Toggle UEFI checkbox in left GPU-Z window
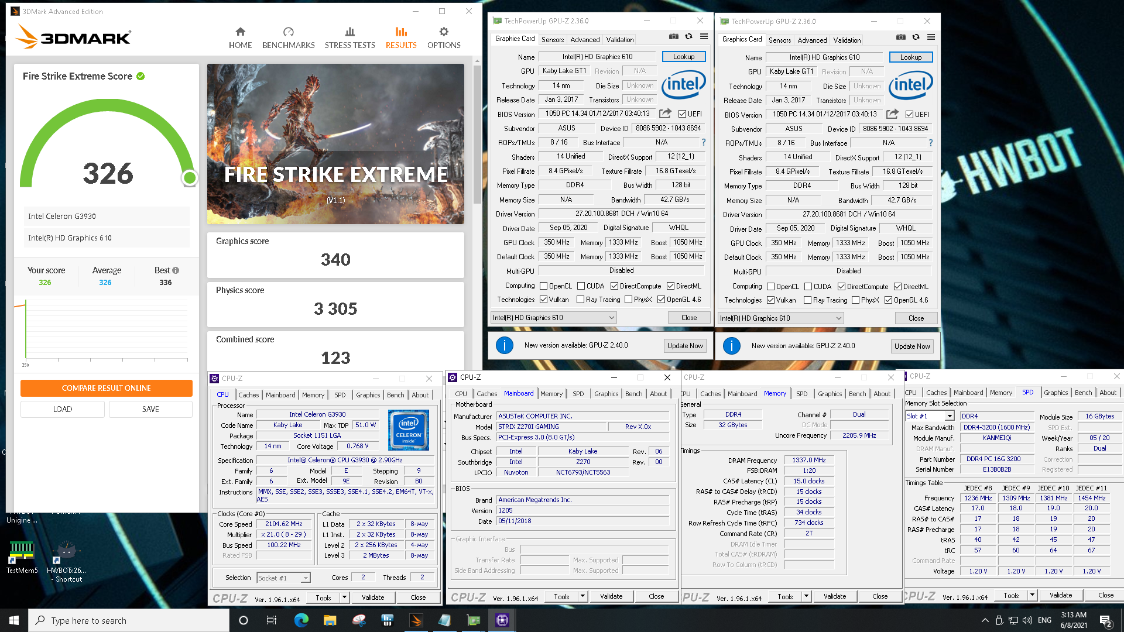The height and width of the screenshot is (632, 1124). (x=682, y=114)
